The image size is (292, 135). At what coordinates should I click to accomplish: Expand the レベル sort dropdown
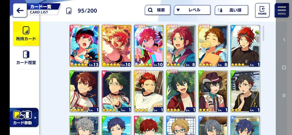coord(192,10)
